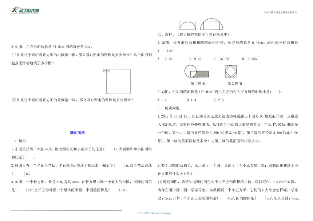Click the question line mentioning 113.04m²
313x221 pixels.
click(220, 92)
